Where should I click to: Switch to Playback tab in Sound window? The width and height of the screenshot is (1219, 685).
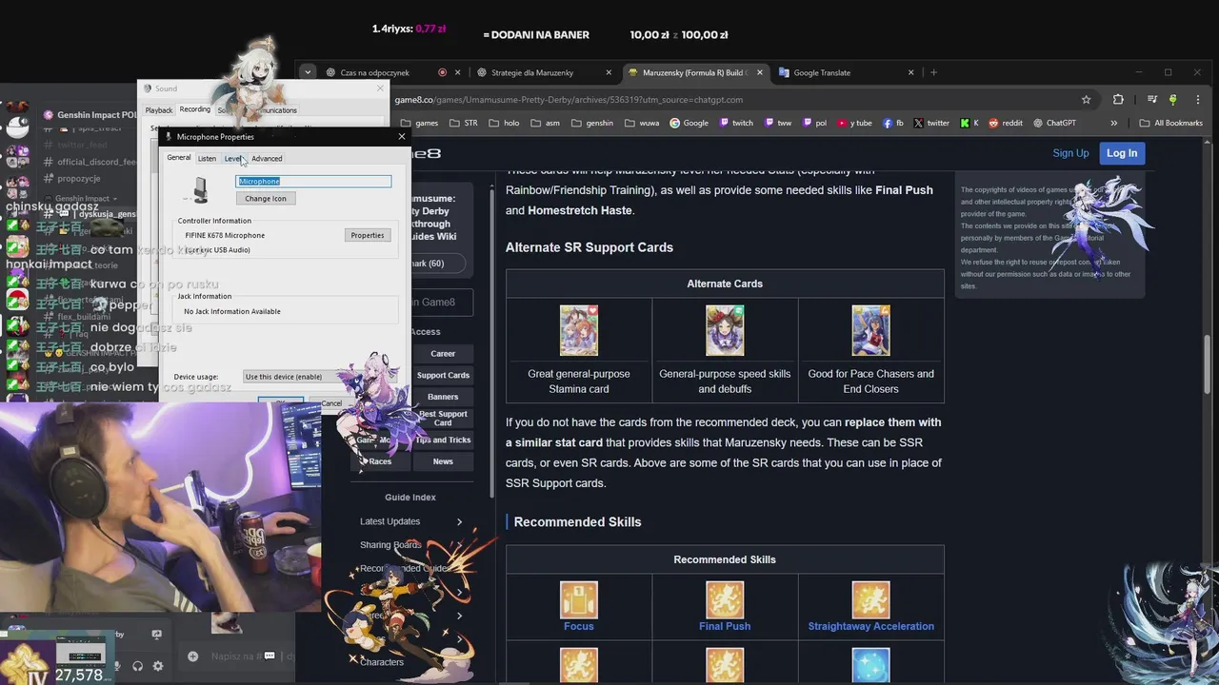point(159,110)
